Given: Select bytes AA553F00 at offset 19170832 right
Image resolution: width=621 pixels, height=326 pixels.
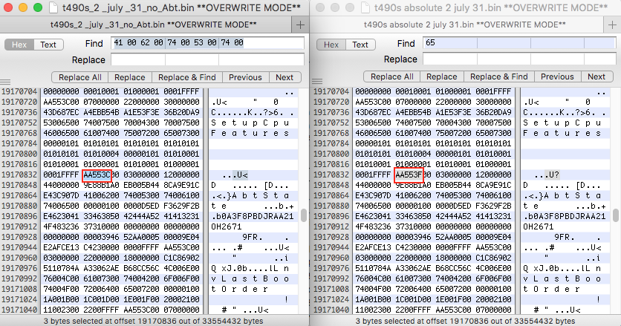Looking at the screenshot, I should pos(414,175).
